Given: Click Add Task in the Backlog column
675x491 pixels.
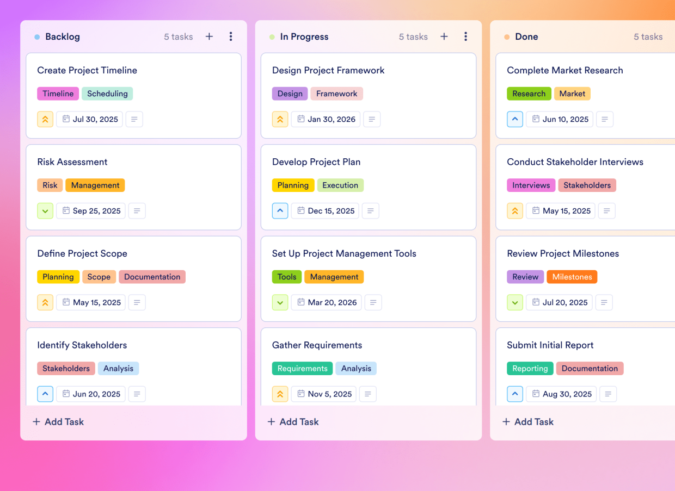Looking at the screenshot, I should click(58, 421).
